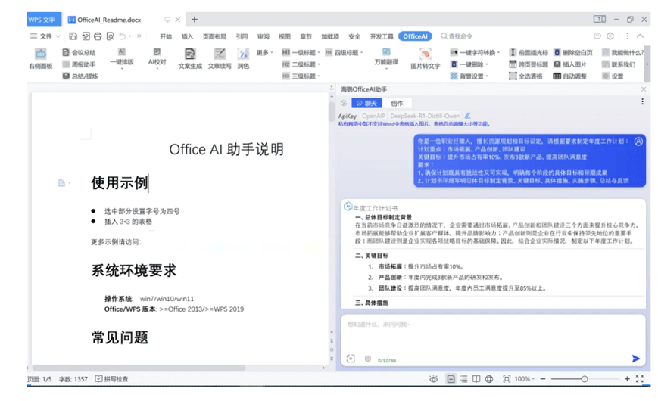Click 跨页显标题 in the ribbon
Image resolution: width=658 pixels, height=401 pixels.
click(x=529, y=64)
